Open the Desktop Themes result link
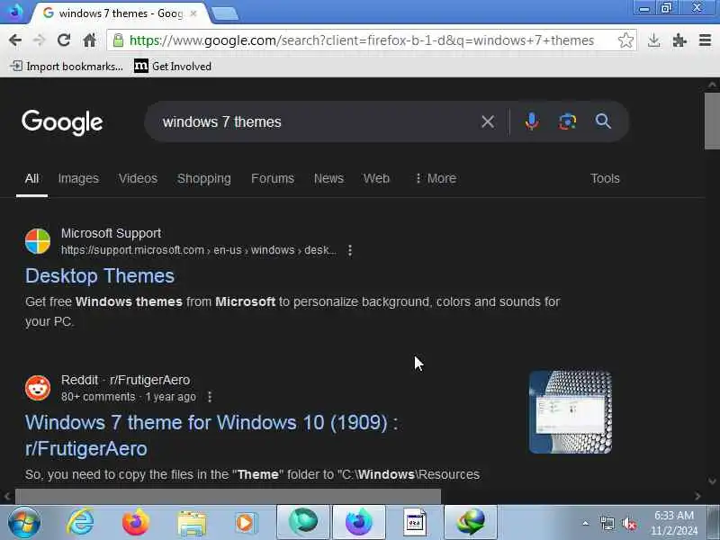Image resolution: width=720 pixels, height=540 pixels. click(x=100, y=276)
